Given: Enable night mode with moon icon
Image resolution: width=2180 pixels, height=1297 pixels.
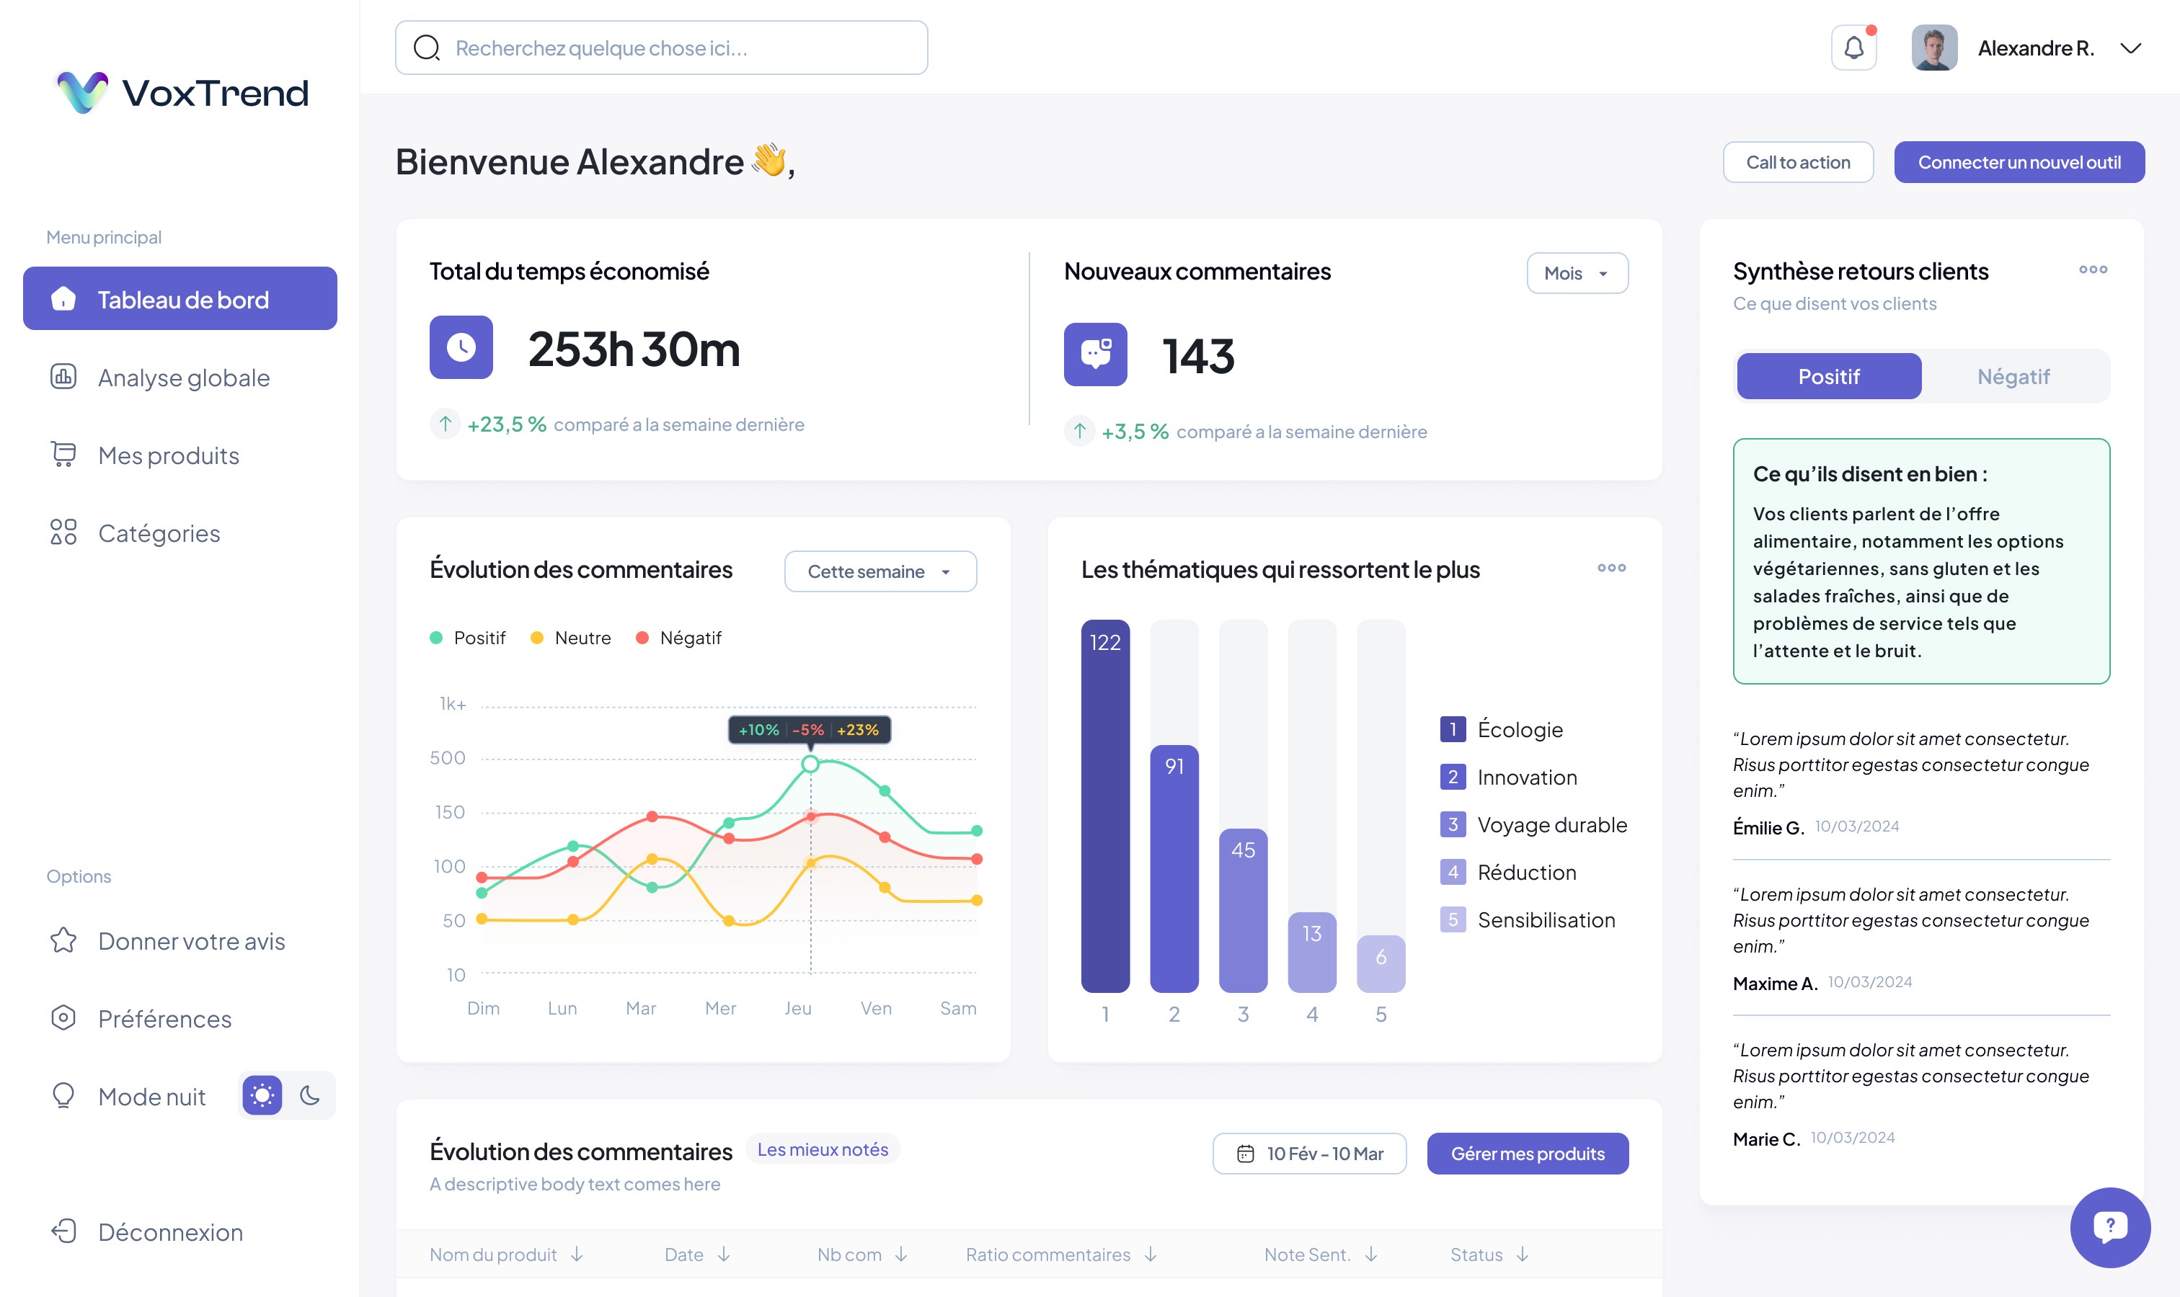Looking at the screenshot, I should [309, 1095].
